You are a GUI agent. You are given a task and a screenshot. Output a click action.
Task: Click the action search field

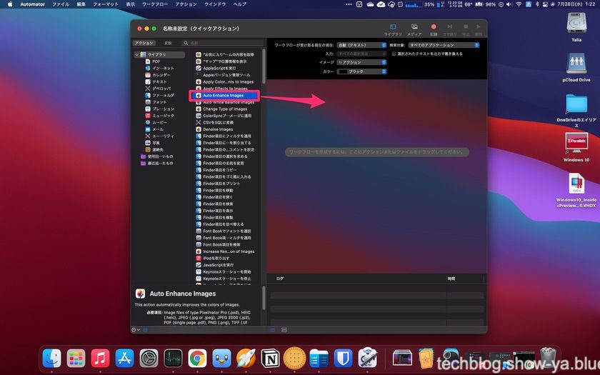click(x=225, y=44)
